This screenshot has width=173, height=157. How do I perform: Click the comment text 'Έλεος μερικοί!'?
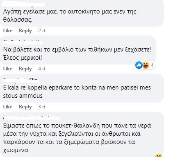pos(23,58)
